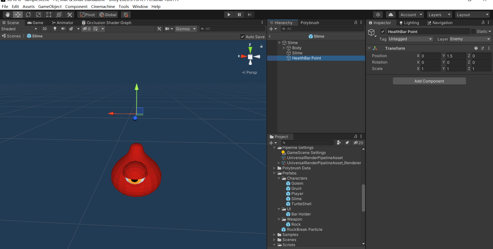
Task: Open the GameObject menu
Action: point(50,6)
